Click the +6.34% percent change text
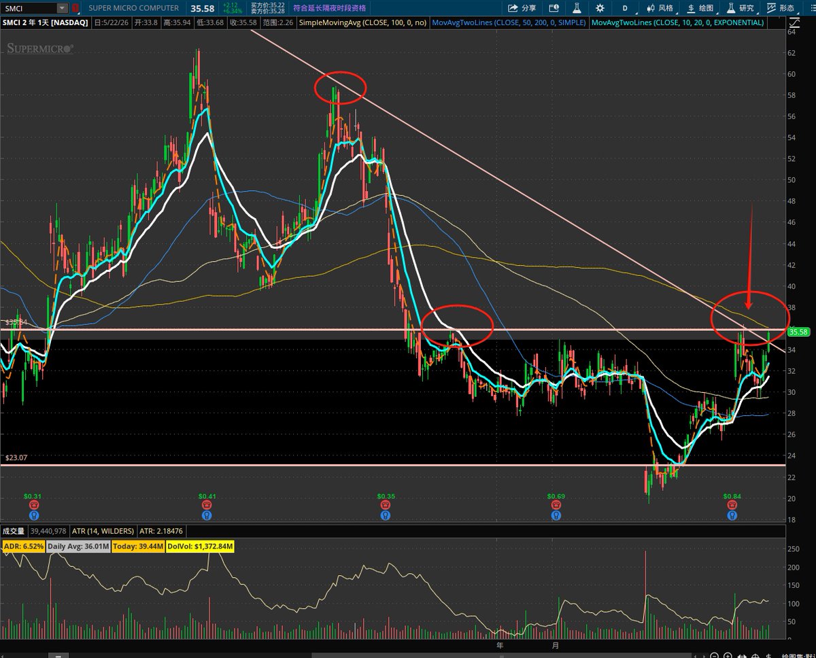 point(233,12)
